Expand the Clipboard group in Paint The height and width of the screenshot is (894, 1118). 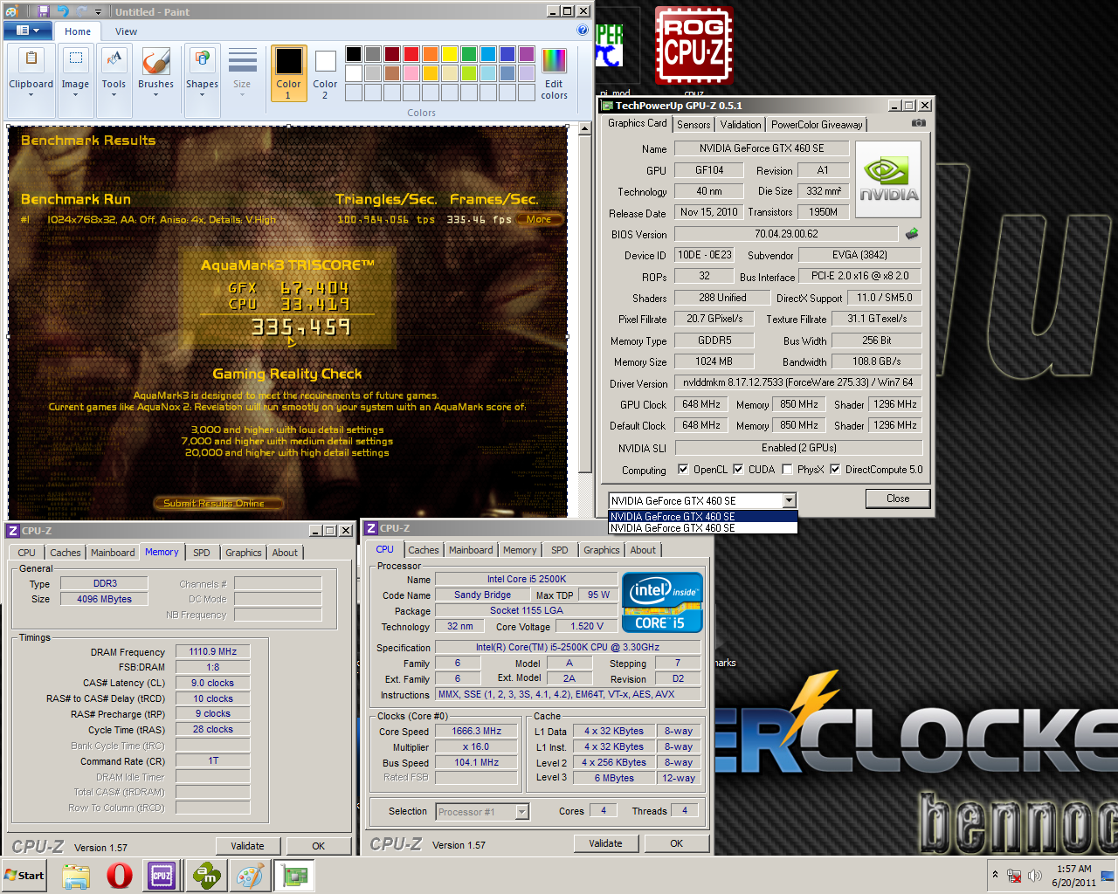[x=31, y=80]
